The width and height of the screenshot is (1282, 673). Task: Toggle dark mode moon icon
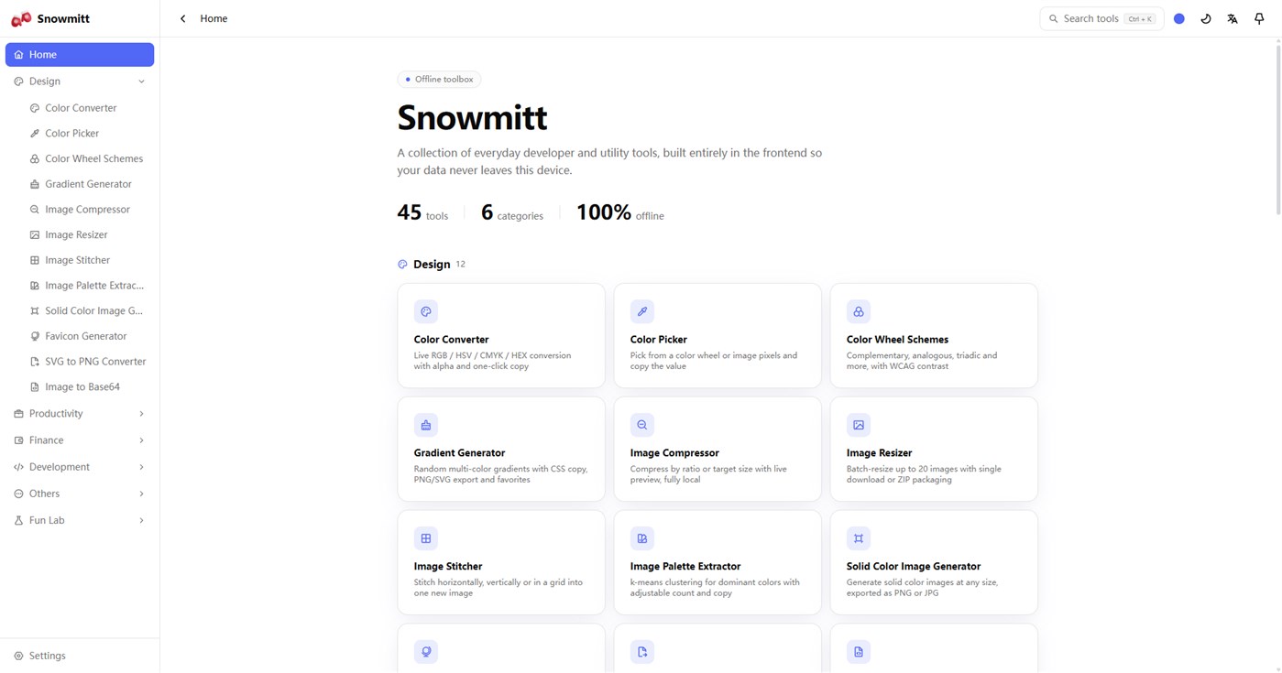1206,18
